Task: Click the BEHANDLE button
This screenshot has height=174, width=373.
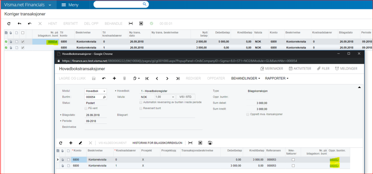Action: pyautogui.click(x=114, y=24)
